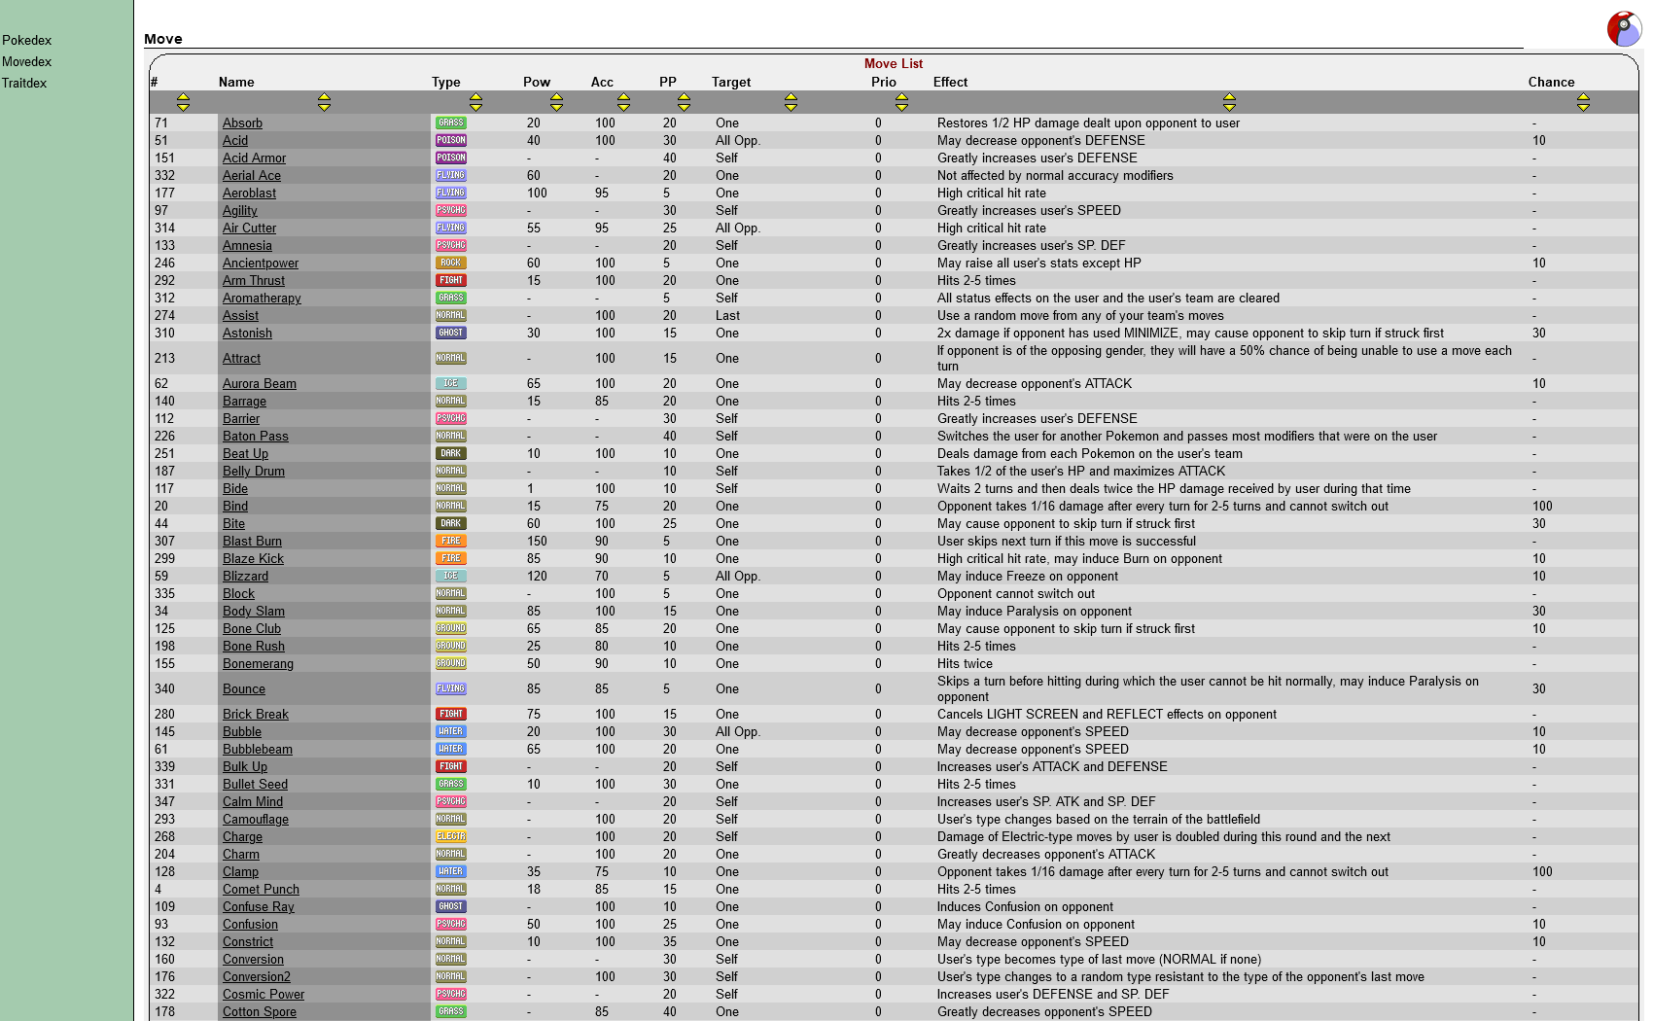Open the Blizzard move link

tap(245, 576)
